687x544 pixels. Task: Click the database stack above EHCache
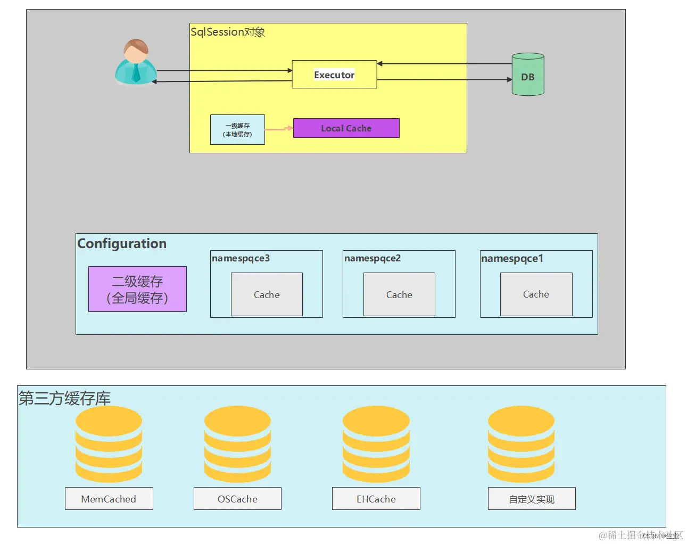(x=376, y=444)
